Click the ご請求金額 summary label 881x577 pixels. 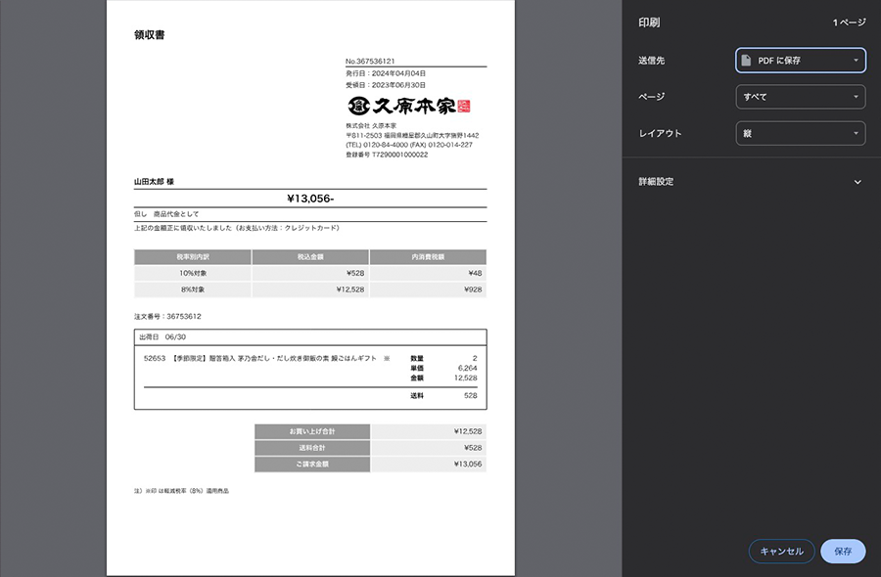pos(312,465)
